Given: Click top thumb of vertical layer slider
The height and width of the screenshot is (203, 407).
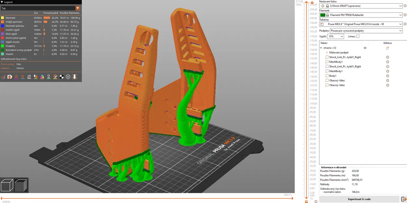Looking at the screenshot, I should coord(306,3).
